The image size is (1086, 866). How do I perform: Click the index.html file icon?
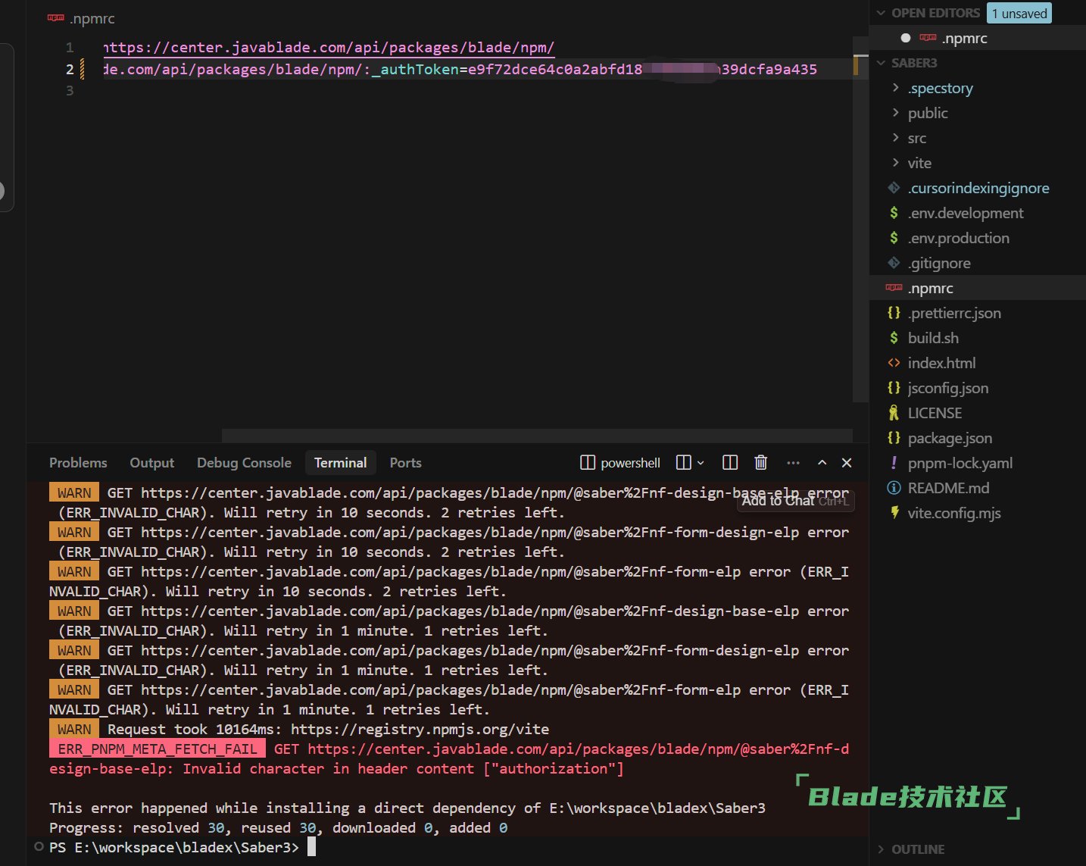point(894,363)
